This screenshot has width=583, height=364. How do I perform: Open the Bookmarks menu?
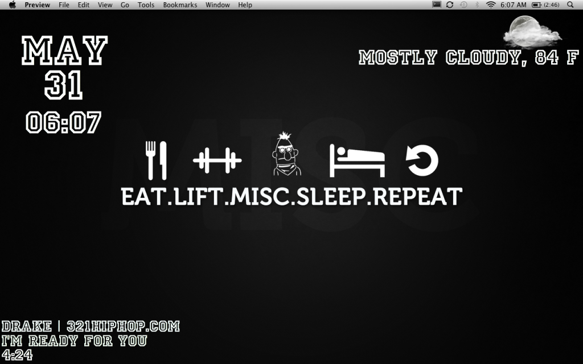[180, 5]
